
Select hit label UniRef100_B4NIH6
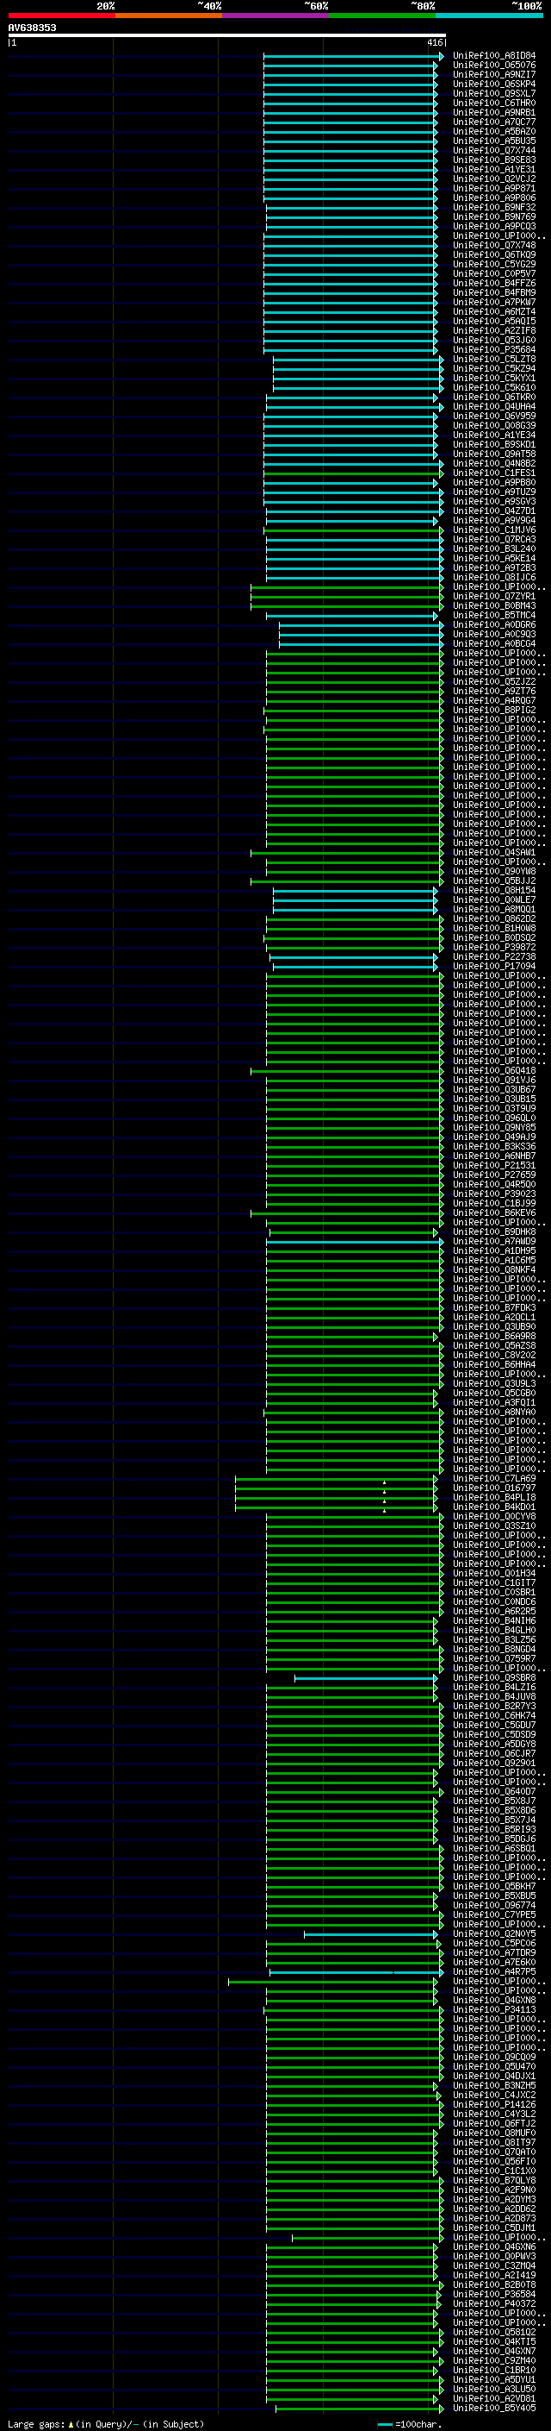pyautogui.click(x=494, y=1621)
